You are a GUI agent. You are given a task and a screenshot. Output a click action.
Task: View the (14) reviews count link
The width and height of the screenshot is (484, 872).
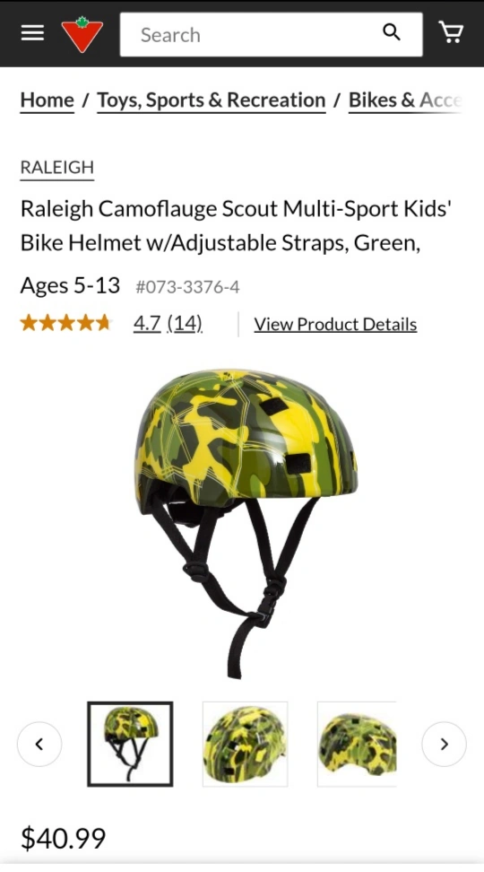(185, 324)
